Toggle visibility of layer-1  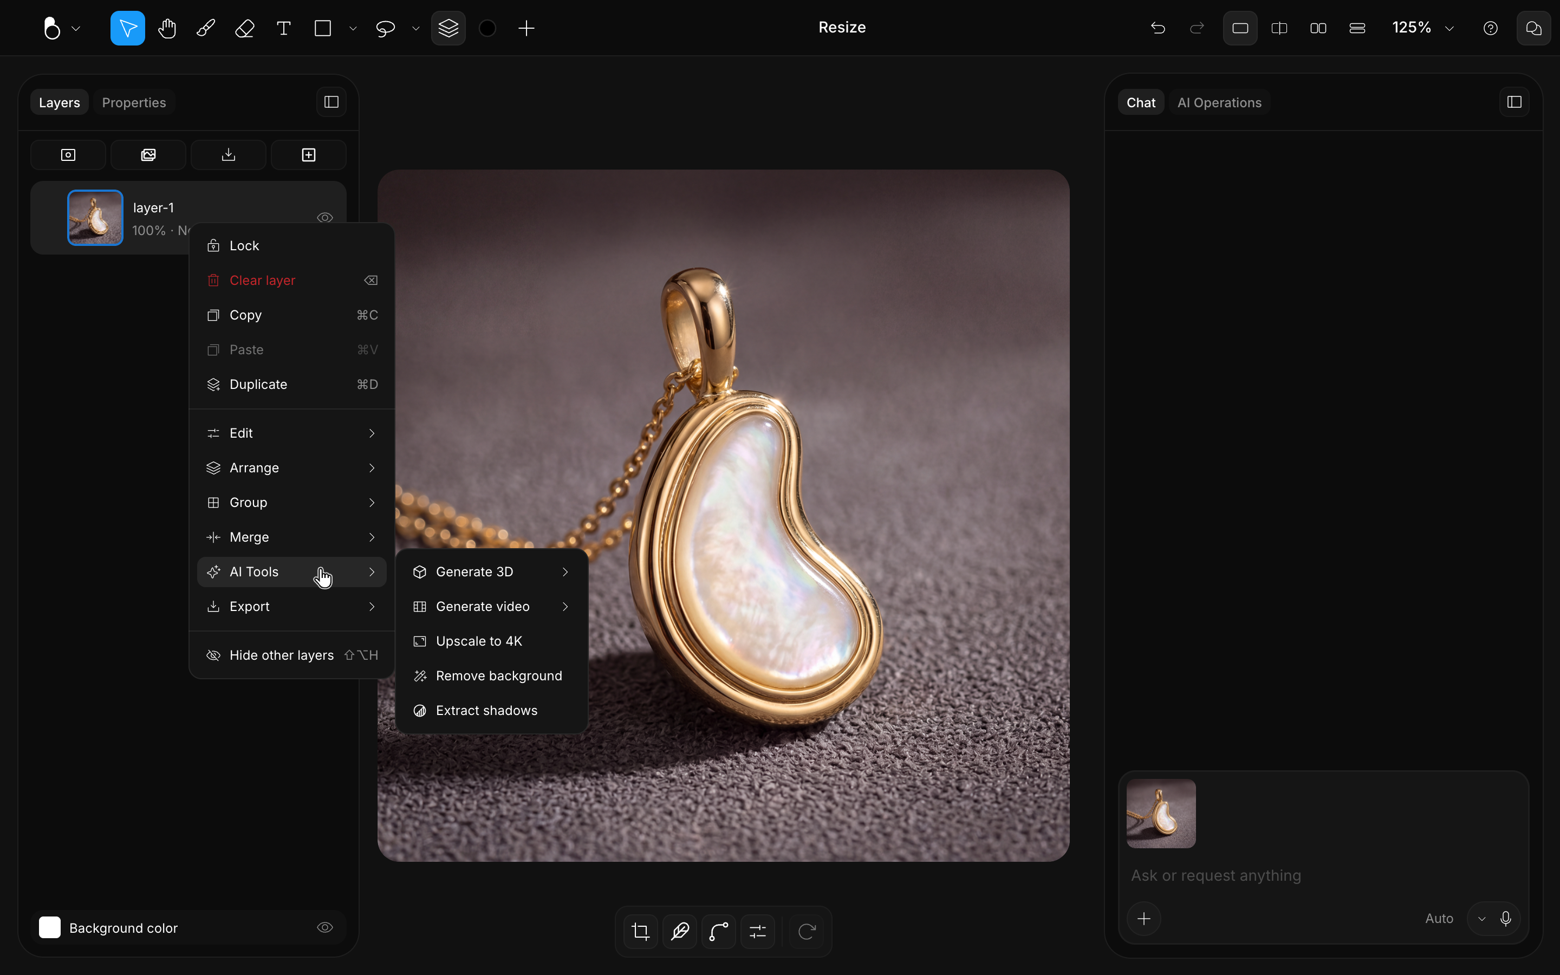(x=325, y=218)
